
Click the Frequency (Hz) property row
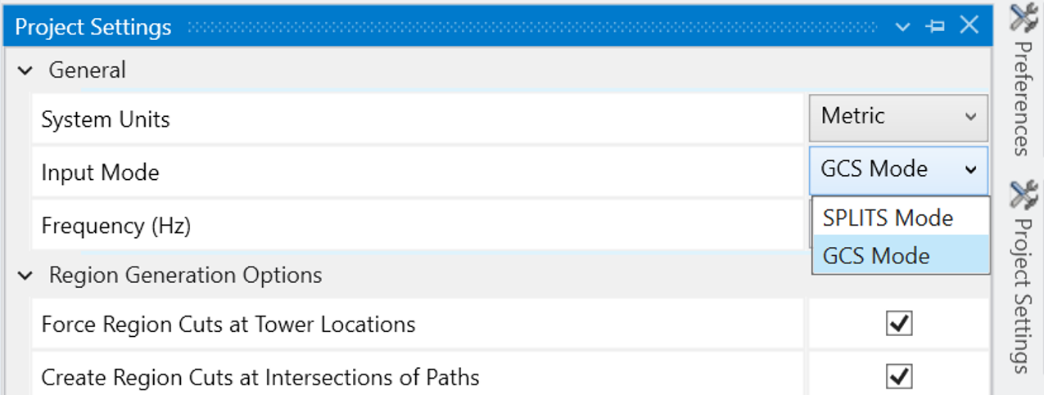[x=418, y=225]
